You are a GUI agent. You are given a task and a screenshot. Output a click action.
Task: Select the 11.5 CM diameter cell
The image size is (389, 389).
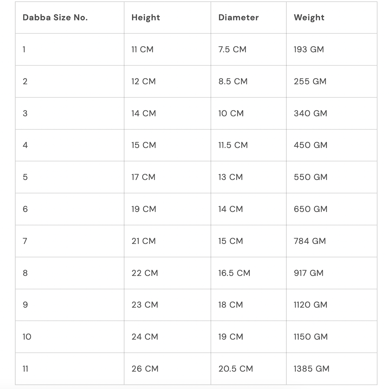click(x=233, y=145)
